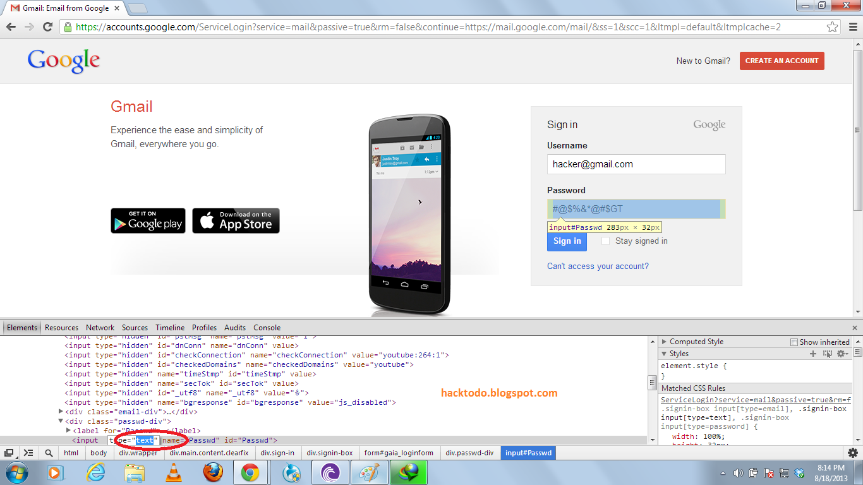The image size is (863, 485).
Task: Open the Resources panel
Action: (61, 328)
